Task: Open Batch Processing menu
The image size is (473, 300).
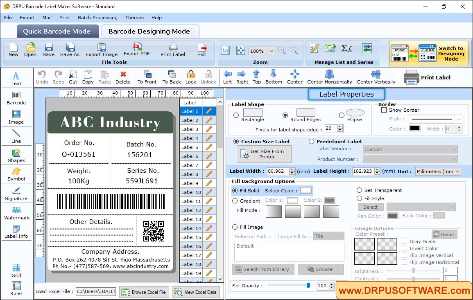Action: pyautogui.click(x=97, y=18)
